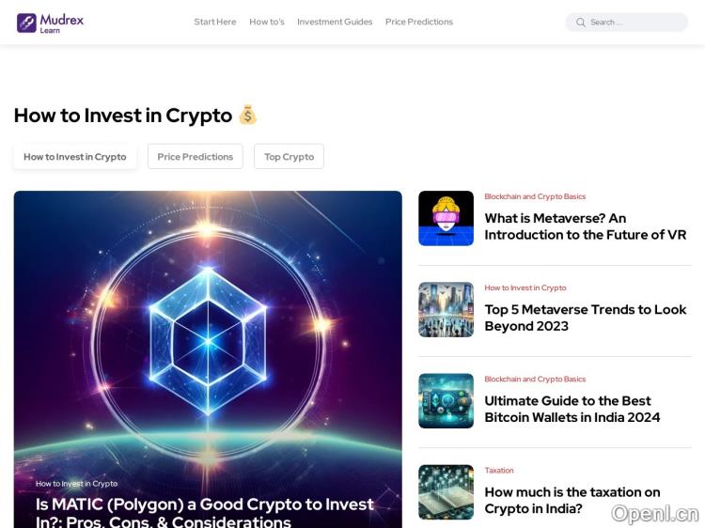Screen dimensions: 705x528
Task: Open 'Ultimate Guide to Best Bitcoin Wallets' link
Action: [572, 409]
